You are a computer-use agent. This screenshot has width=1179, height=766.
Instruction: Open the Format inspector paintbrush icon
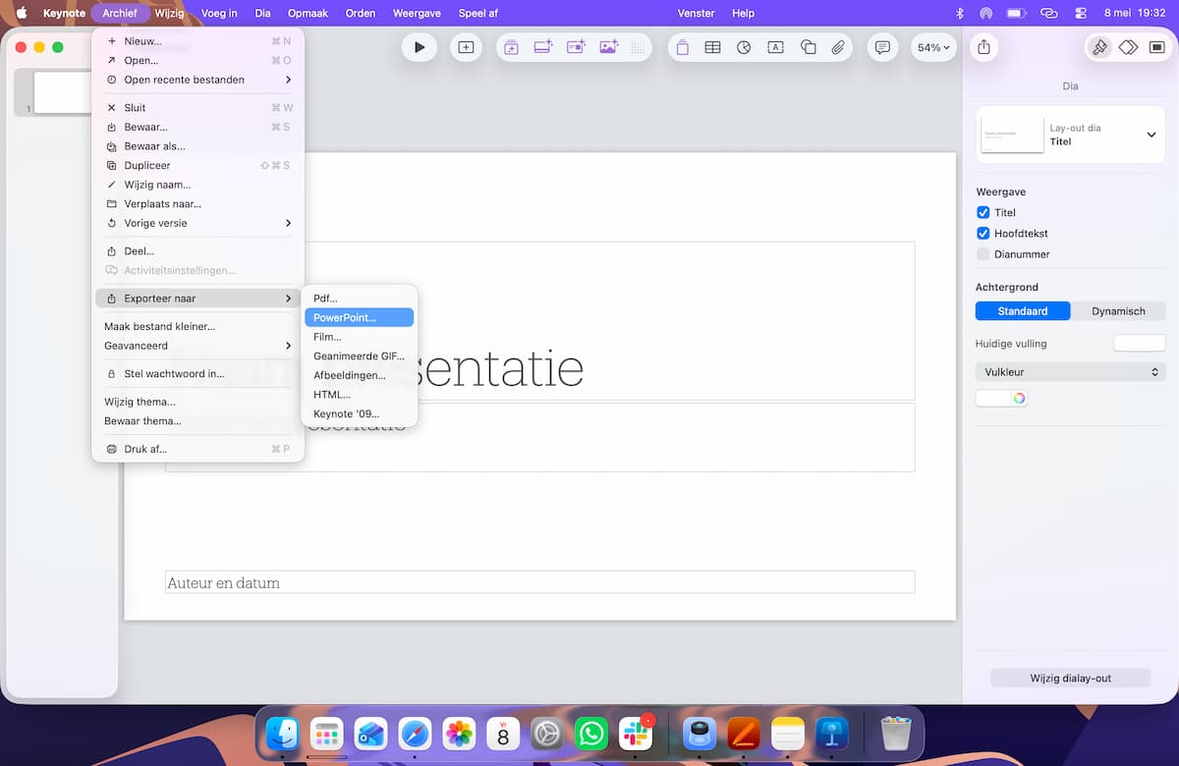point(1099,47)
